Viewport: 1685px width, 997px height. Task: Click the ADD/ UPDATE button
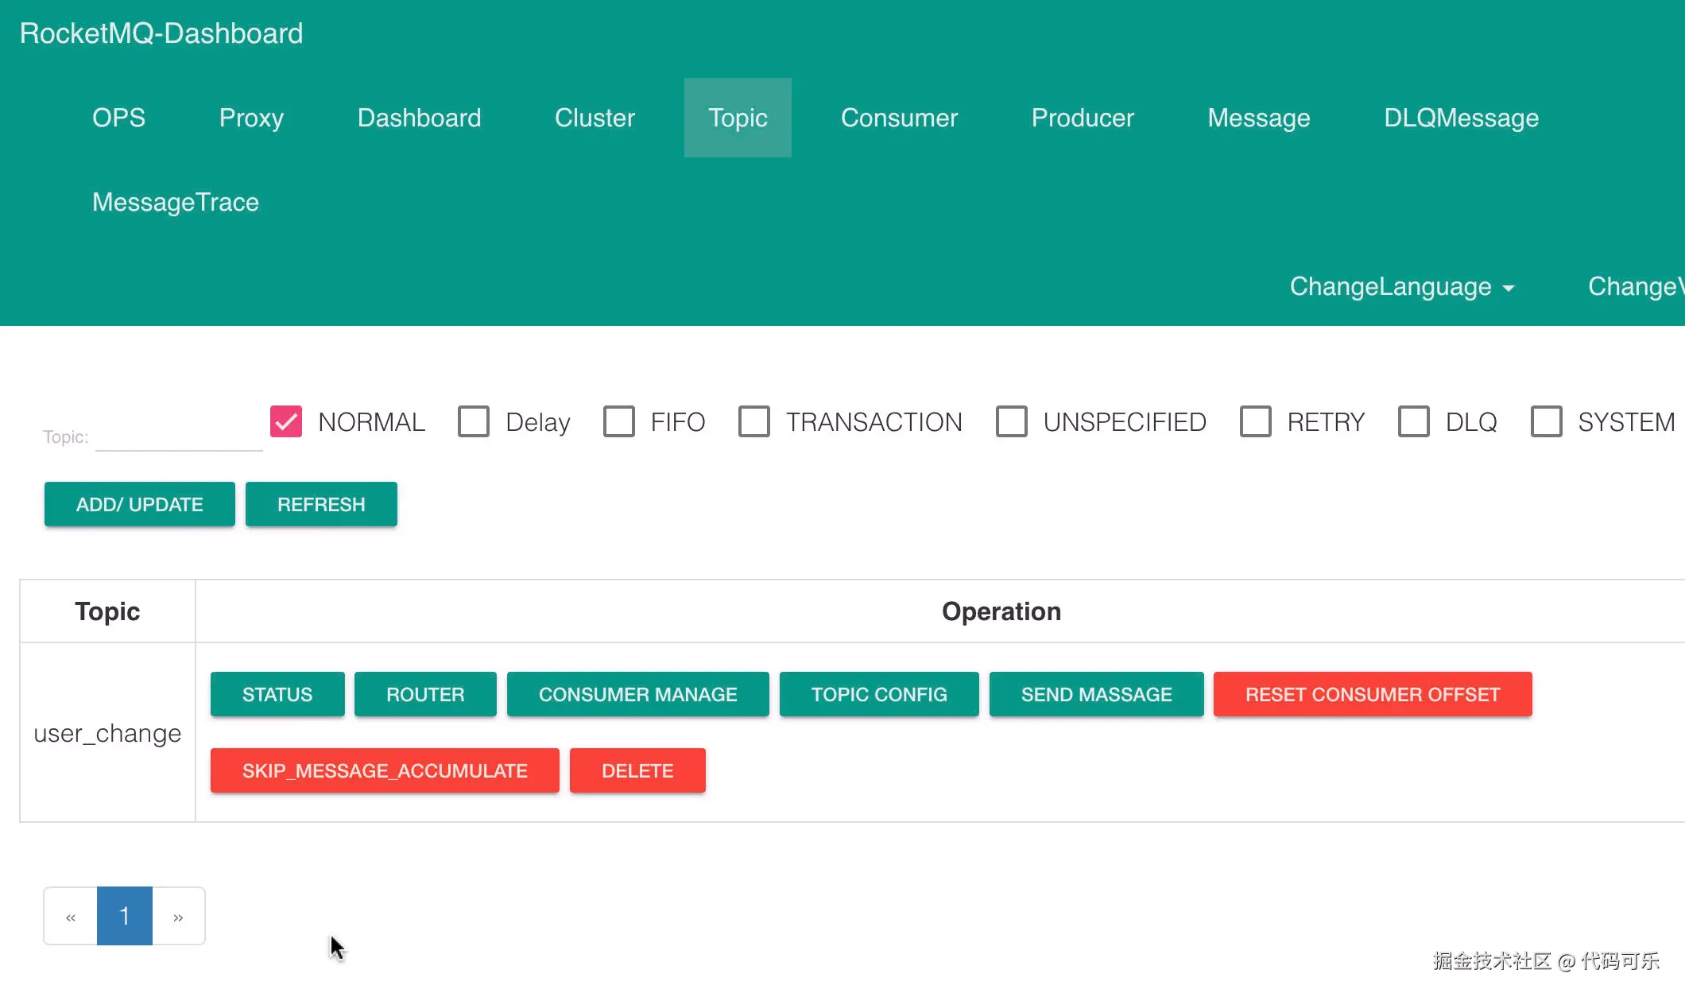[140, 504]
